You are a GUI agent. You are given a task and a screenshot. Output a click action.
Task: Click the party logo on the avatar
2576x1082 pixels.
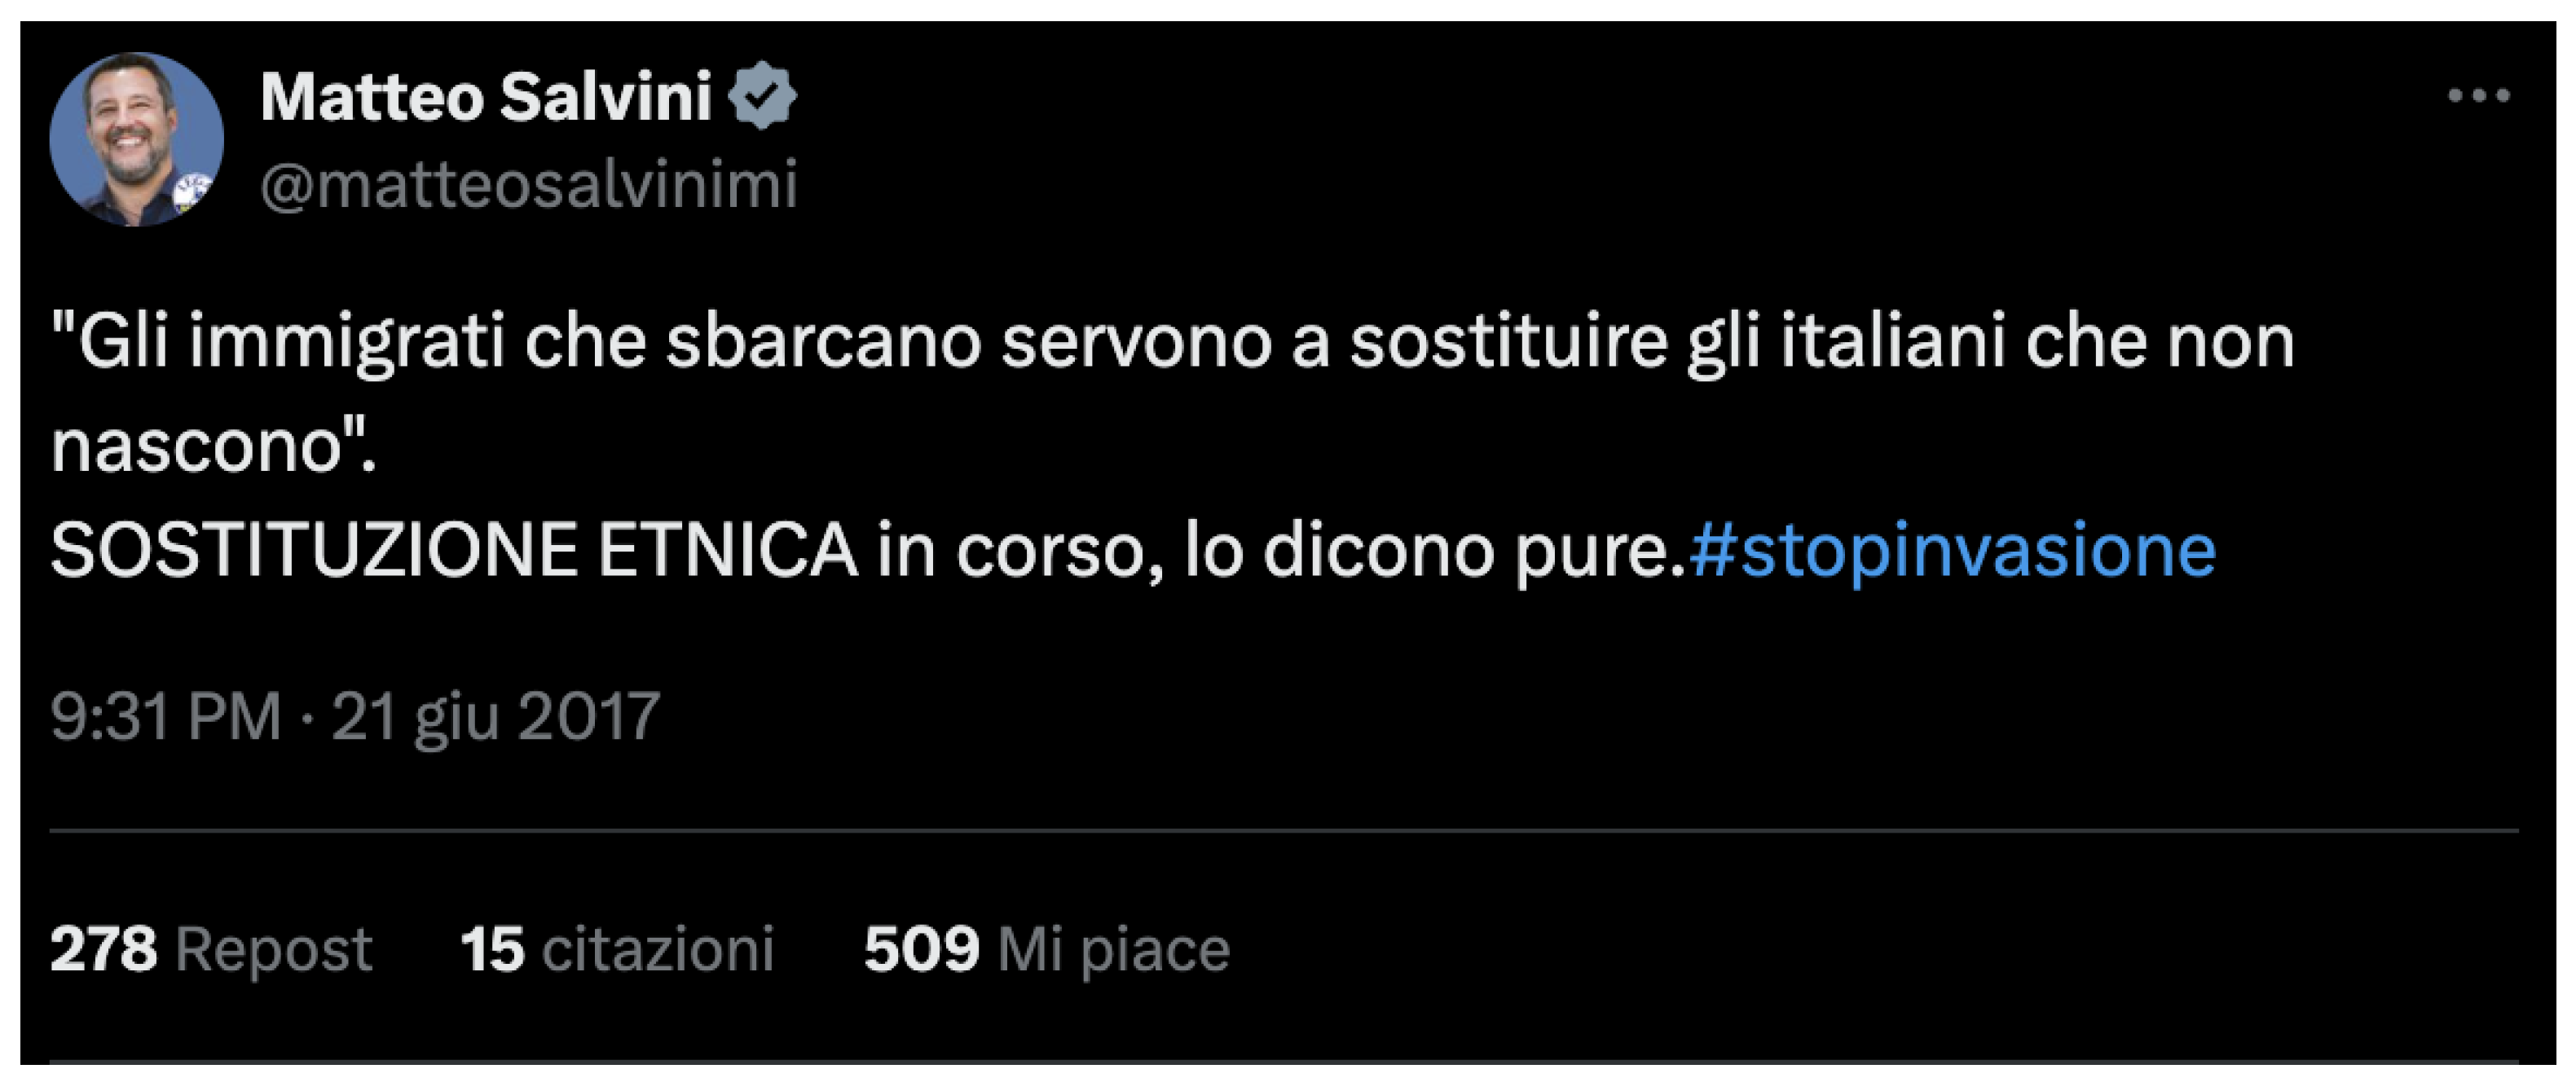tap(192, 190)
